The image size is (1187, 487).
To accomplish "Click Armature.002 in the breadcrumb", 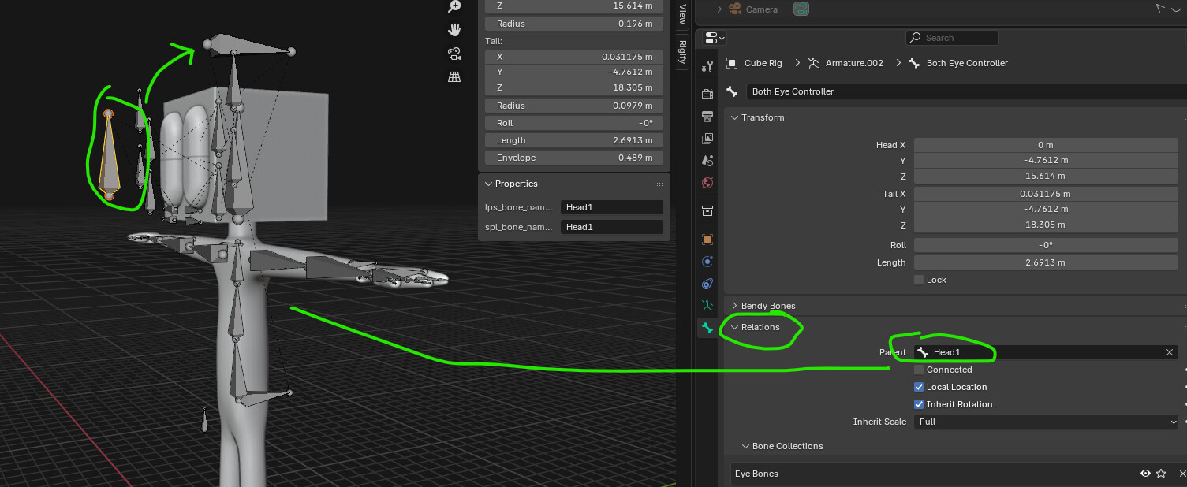I will tap(854, 63).
